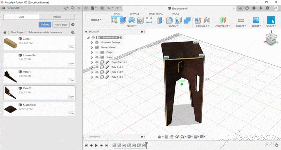Toggle visibility of the Joints folder
This screenshot has width=281, height=150.
click(x=97, y=57)
